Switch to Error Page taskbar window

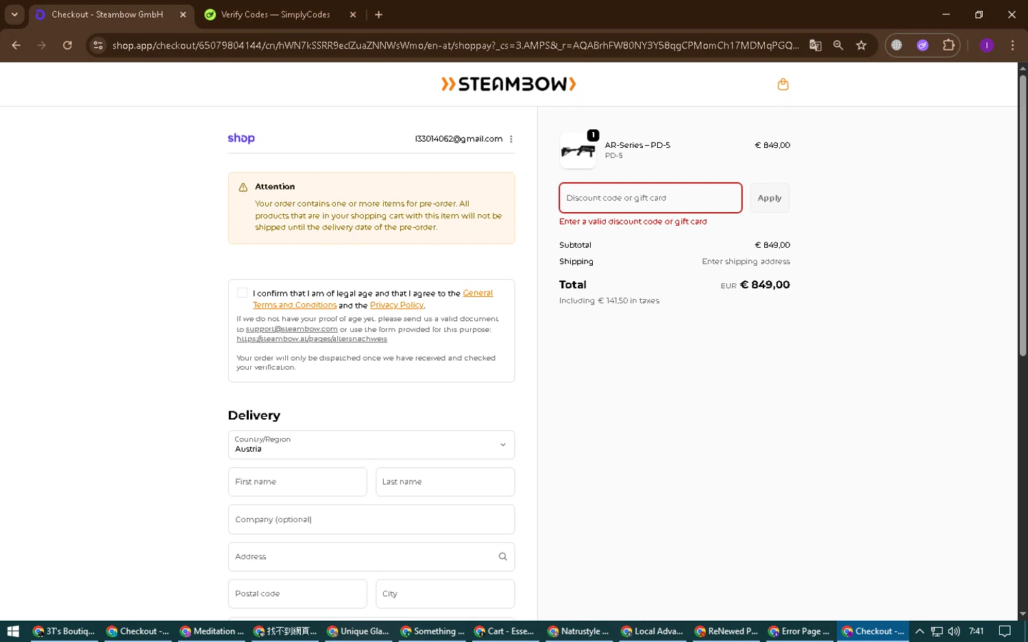point(800,631)
